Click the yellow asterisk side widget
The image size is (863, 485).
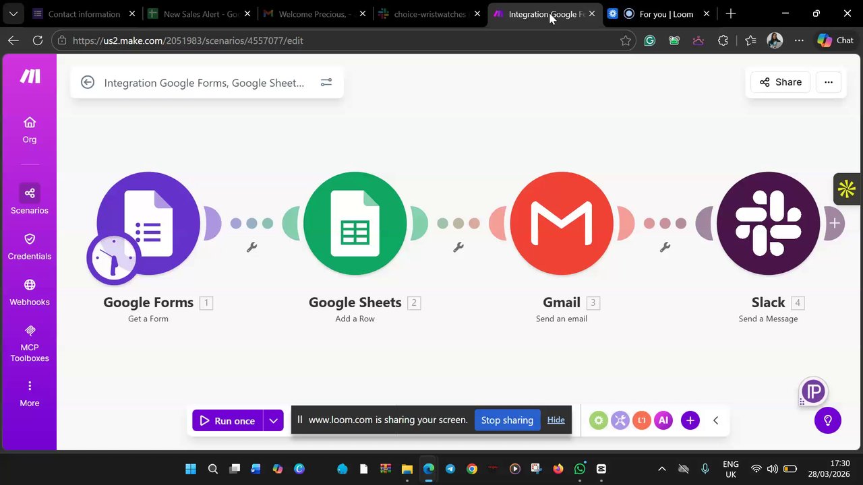point(847,189)
